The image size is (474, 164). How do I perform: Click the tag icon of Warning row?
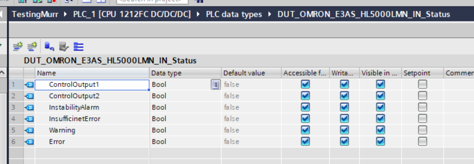(29, 130)
